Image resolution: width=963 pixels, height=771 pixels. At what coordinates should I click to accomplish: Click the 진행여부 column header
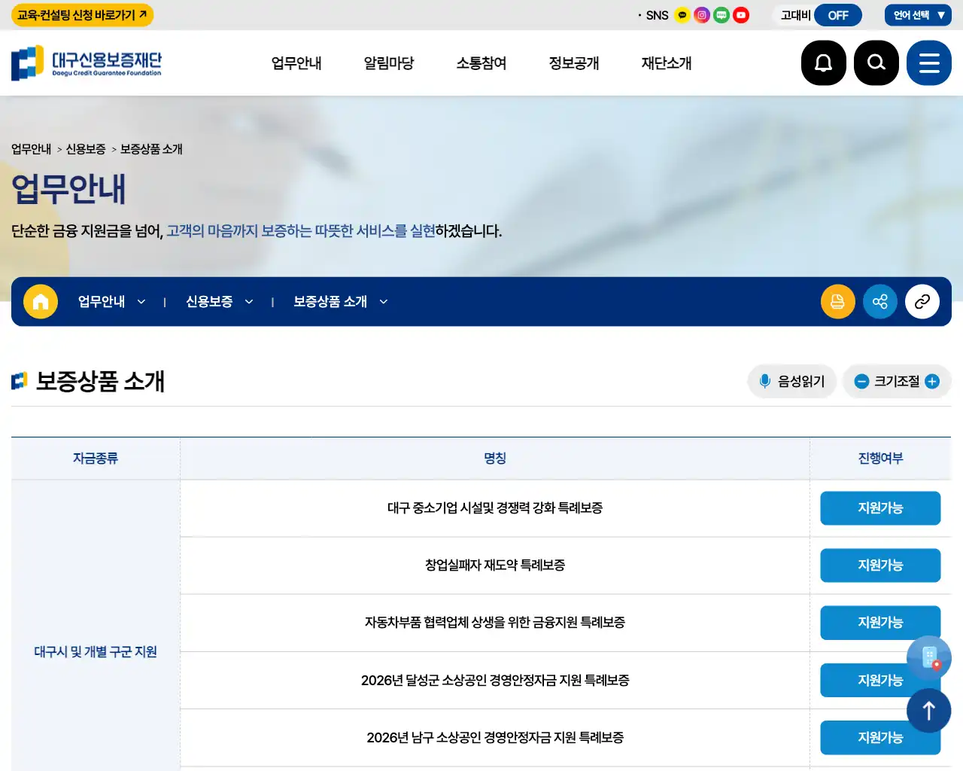point(880,459)
